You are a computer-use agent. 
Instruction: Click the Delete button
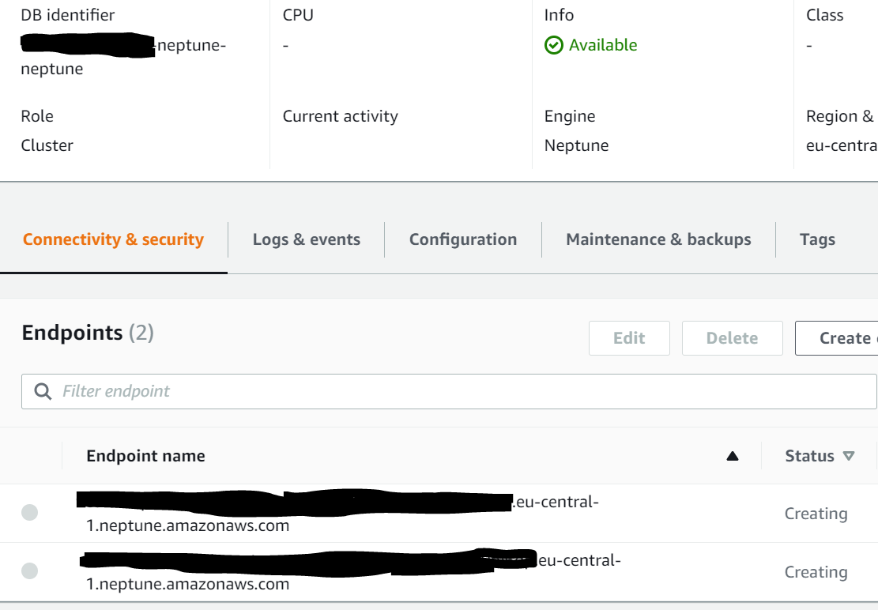732,338
